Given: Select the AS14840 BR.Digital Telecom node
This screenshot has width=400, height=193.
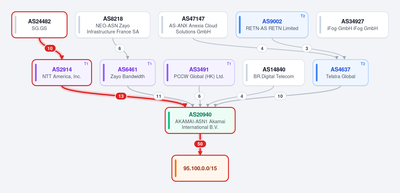Looking at the screenshot, I should click(x=274, y=72).
